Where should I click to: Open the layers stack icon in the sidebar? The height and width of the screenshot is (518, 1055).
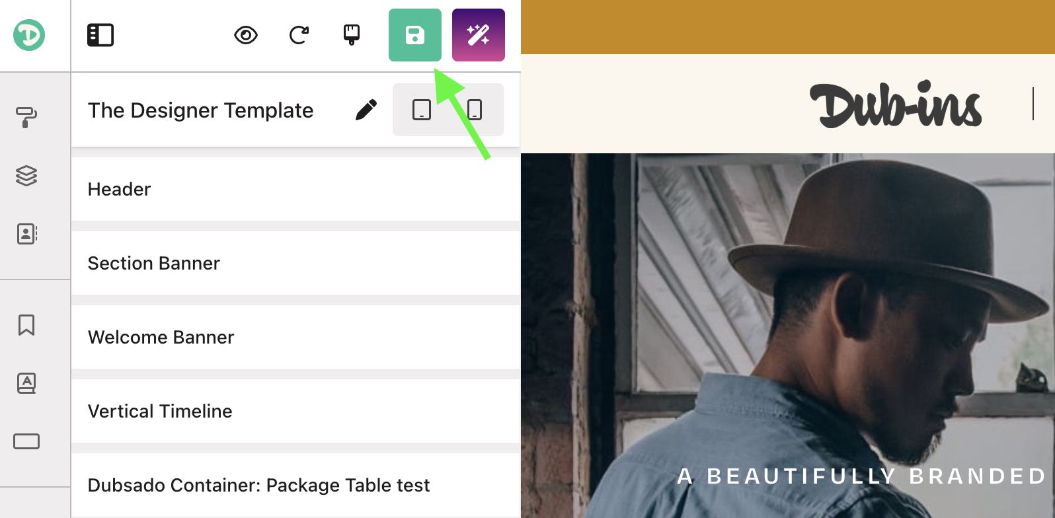(26, 176)
